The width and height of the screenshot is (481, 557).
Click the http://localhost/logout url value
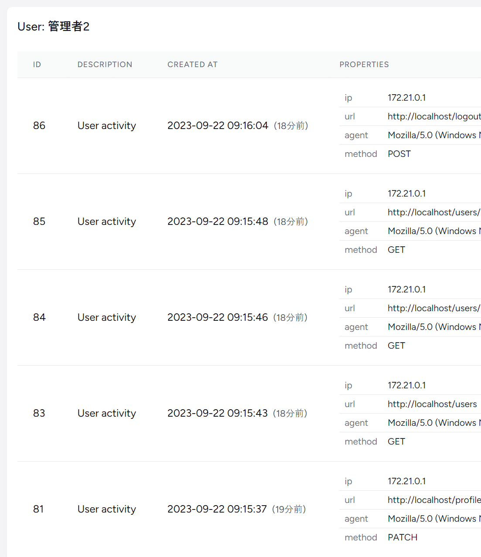coord(434,116)
